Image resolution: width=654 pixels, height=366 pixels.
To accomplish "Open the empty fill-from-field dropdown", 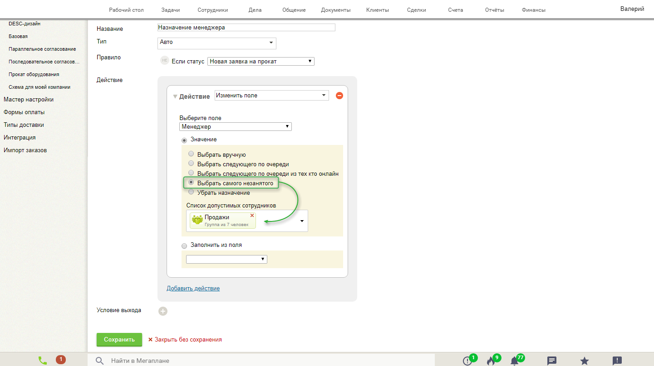I will pos(226,259).
